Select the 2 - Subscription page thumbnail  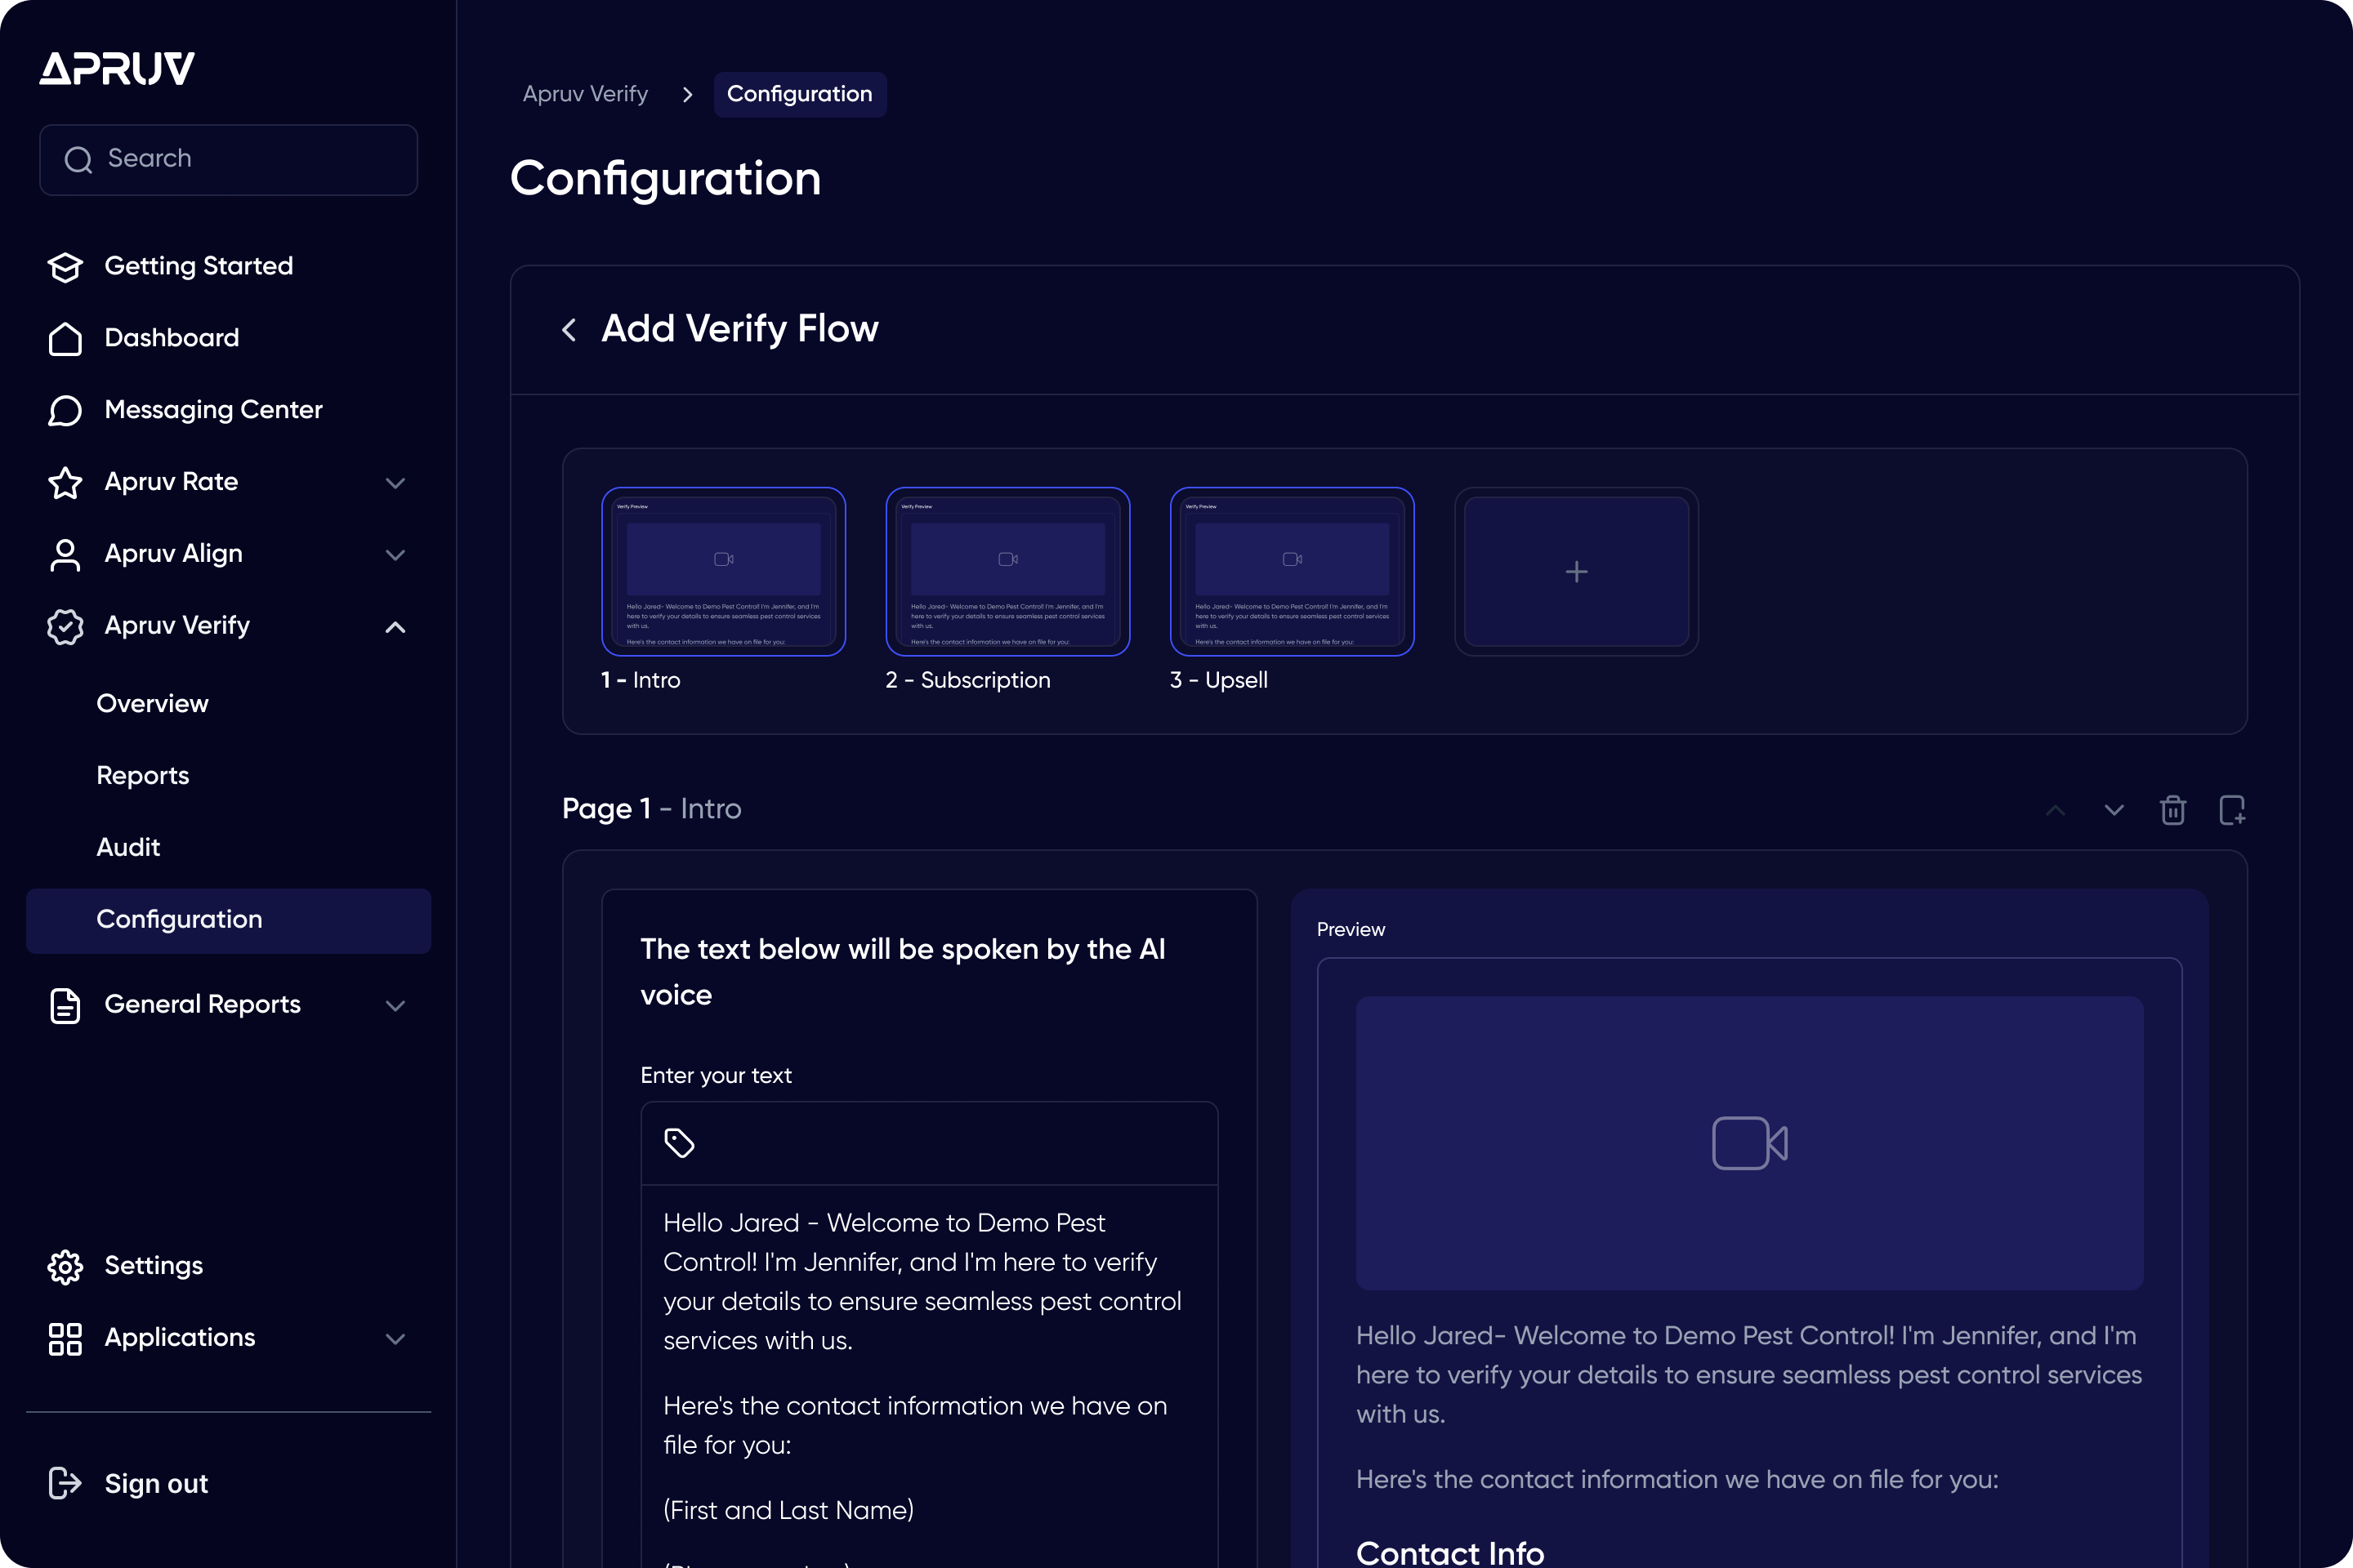click(x=1007, y=572)
